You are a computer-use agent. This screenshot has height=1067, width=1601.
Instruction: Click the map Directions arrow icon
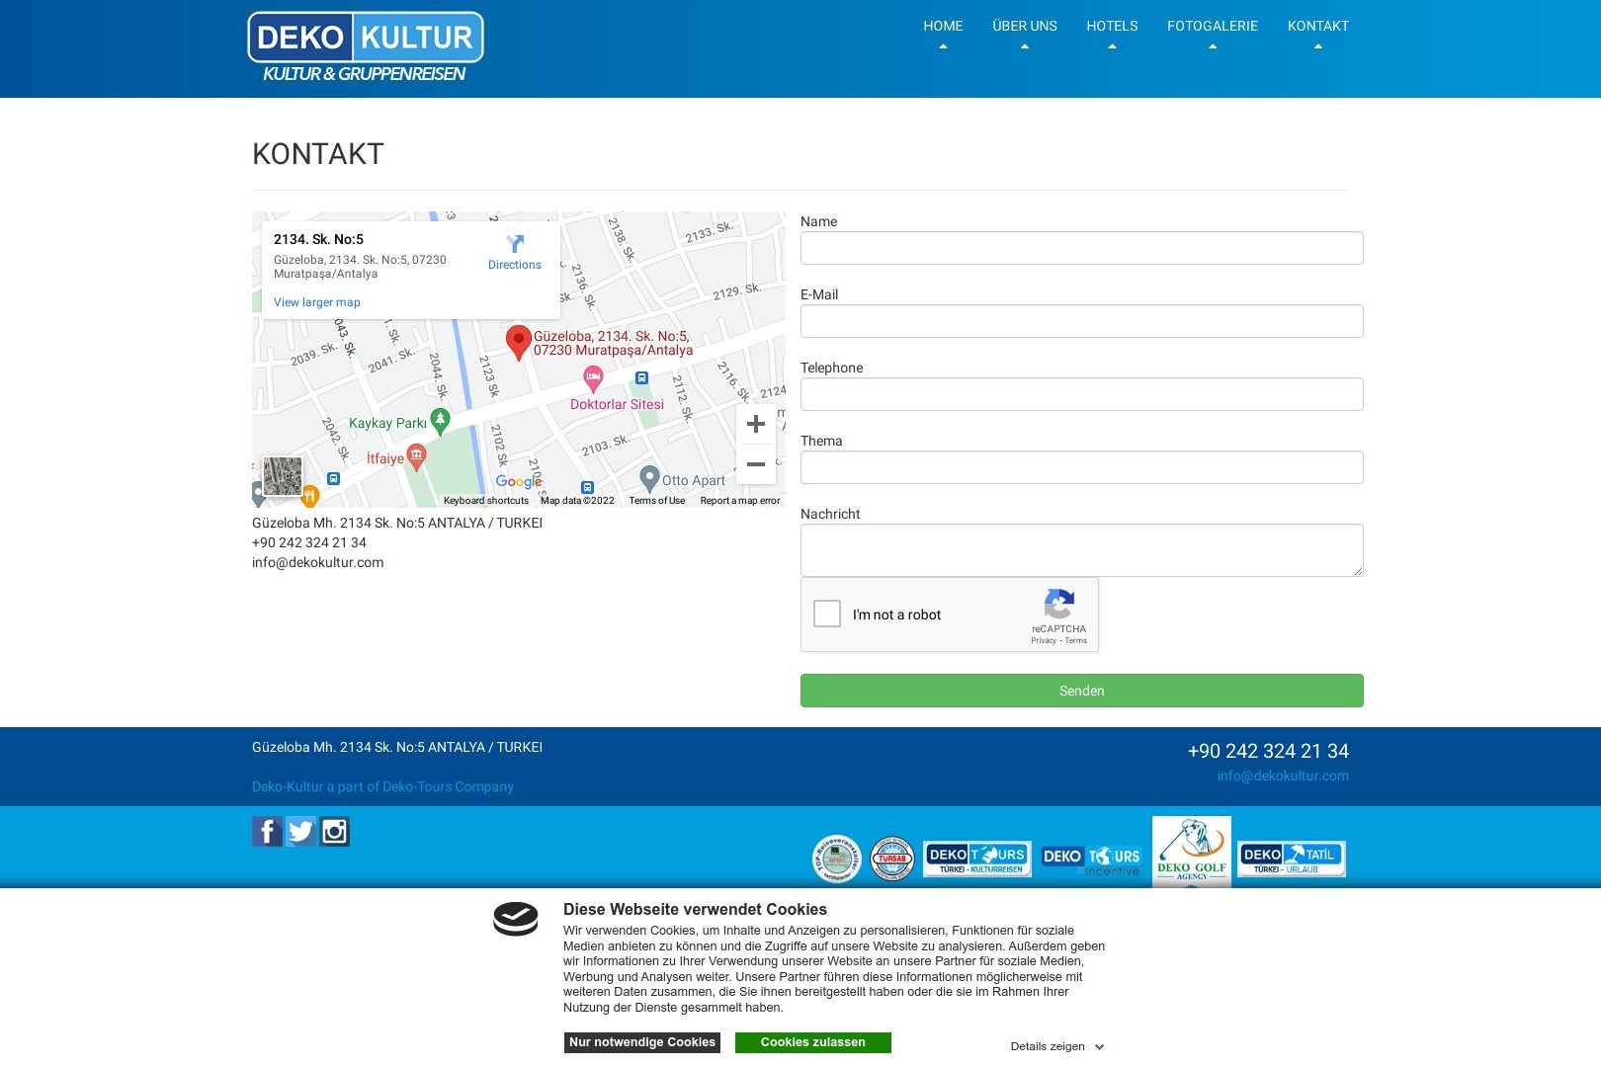click(x=515, y=244)
